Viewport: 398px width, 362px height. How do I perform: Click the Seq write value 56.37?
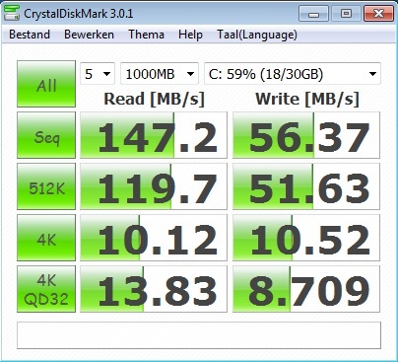pos(306,135)
